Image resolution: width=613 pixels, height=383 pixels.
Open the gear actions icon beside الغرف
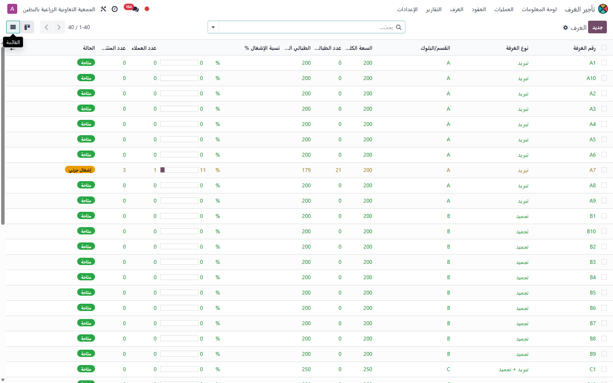coord(565,28)
